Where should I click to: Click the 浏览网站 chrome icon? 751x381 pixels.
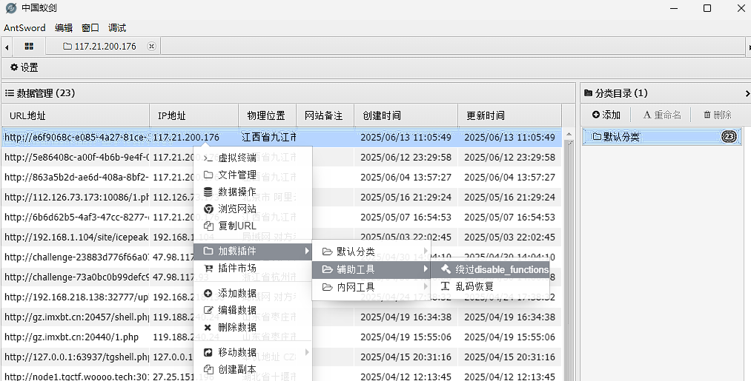click(208, 209)
